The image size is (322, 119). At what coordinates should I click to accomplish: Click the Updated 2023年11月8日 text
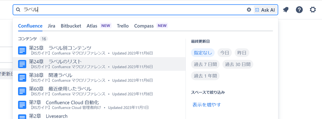[132, 94]
